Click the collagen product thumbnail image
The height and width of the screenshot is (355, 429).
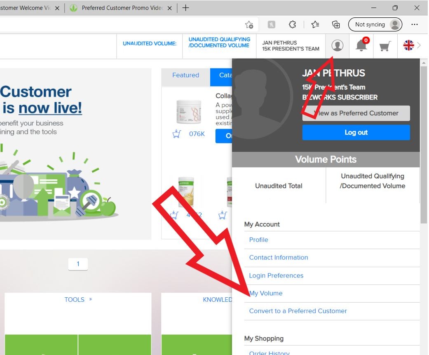[189, 112]
